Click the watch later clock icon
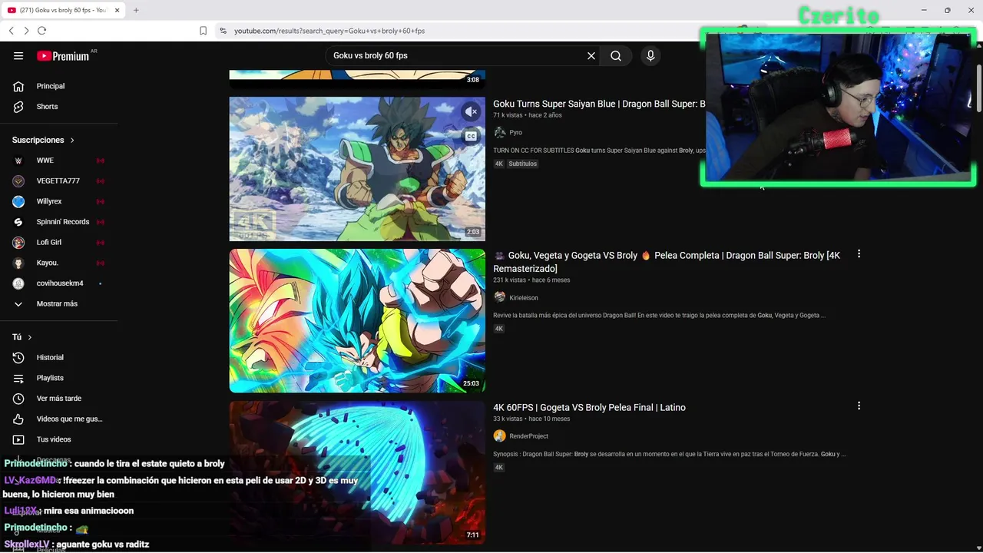 (x=18, y=399)
